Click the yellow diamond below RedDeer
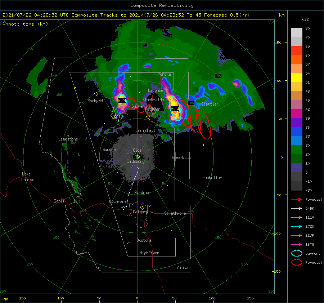 pyautogui.click(x=148, y=117)
